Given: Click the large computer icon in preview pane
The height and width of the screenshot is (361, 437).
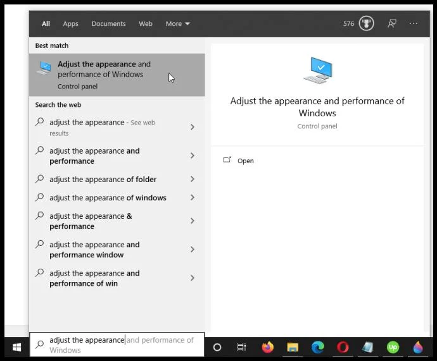Looking at the screenshot, I should (x=318, y=70).
